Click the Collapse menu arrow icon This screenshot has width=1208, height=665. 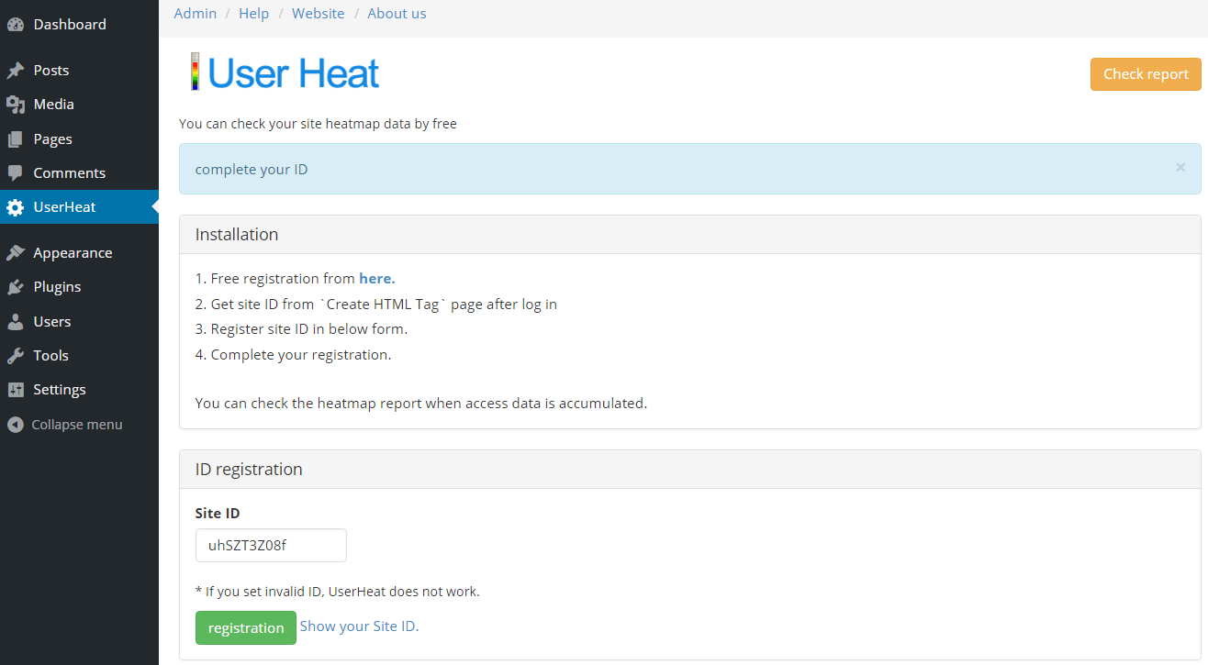[x=15, y=425]
